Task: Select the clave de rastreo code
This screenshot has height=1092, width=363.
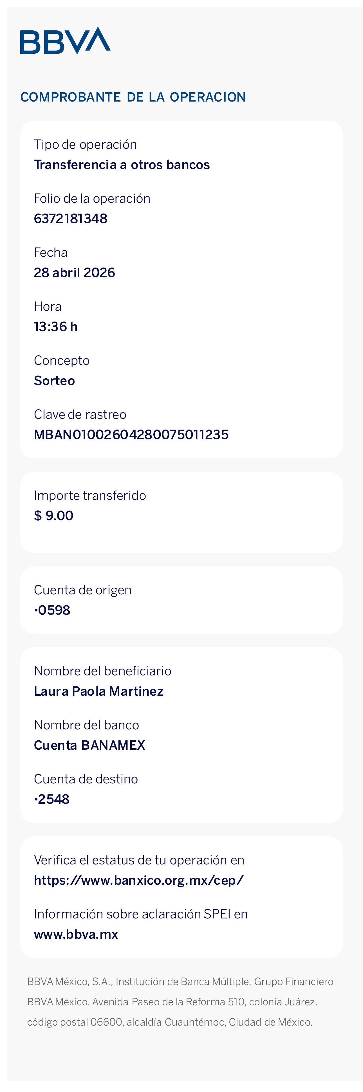Action: 131,435
